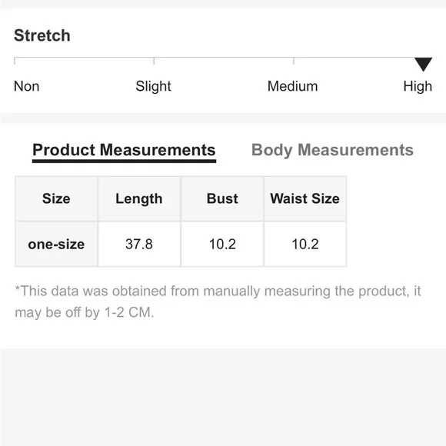Click the High stretch label
Viewport: 446px width, 446px height.
point(418,86)
